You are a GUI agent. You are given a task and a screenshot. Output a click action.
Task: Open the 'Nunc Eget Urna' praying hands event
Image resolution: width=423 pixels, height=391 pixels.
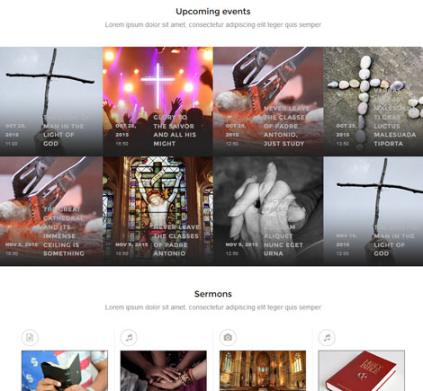268,211
